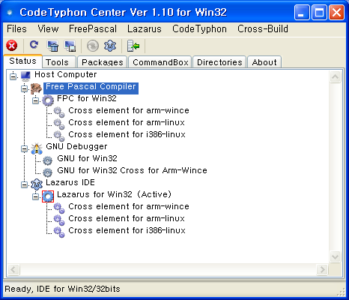Switch to the Packages tab

coord(103,62)
